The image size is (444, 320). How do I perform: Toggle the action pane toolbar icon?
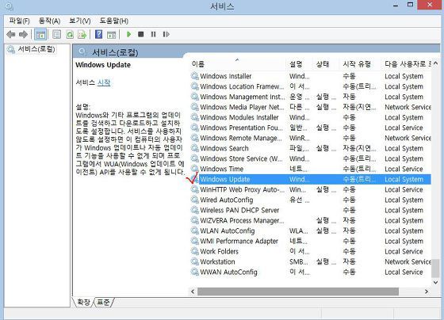click(x=112, y=35)
